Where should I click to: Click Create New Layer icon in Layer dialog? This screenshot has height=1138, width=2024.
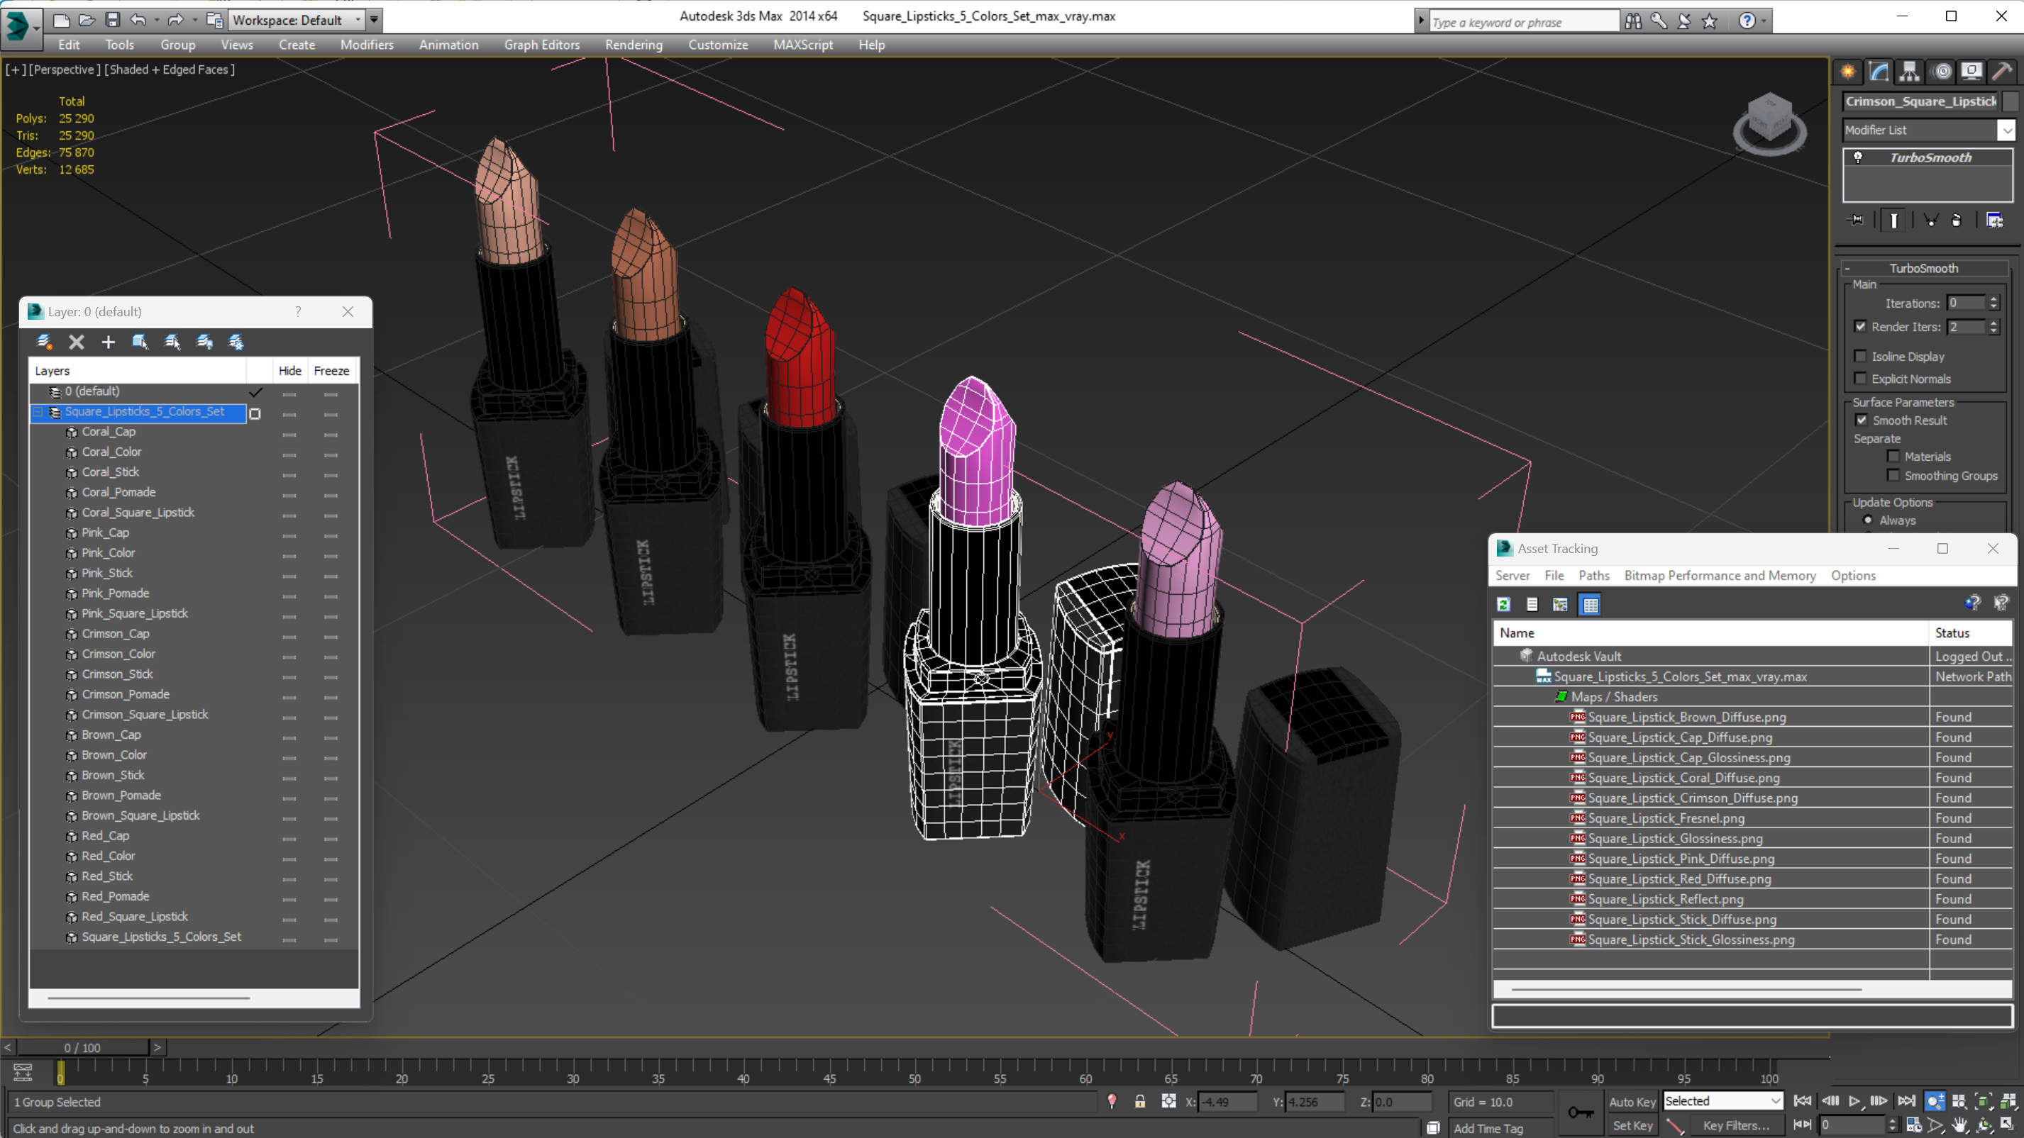click(x=44, y=342)
